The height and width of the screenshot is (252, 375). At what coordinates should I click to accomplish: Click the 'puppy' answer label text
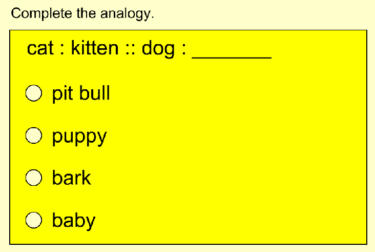(79, 138)
